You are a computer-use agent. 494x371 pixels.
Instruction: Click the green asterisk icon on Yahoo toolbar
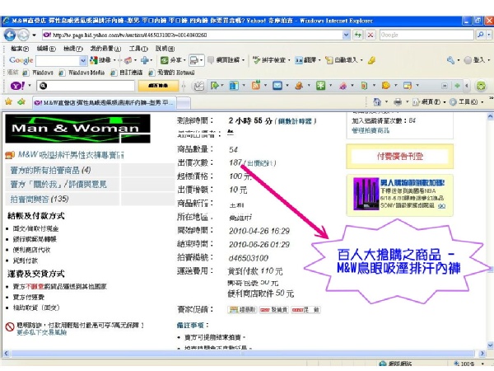(321, 86)
